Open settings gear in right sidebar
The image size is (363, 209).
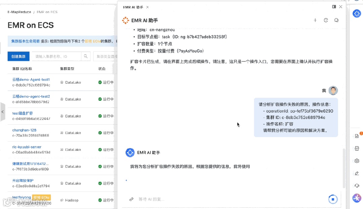(357, 161)
